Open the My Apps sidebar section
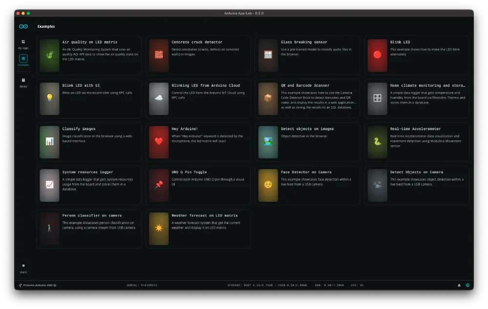 (x=23, y=44)
